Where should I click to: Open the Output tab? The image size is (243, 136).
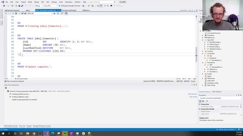tap(29, 126)
